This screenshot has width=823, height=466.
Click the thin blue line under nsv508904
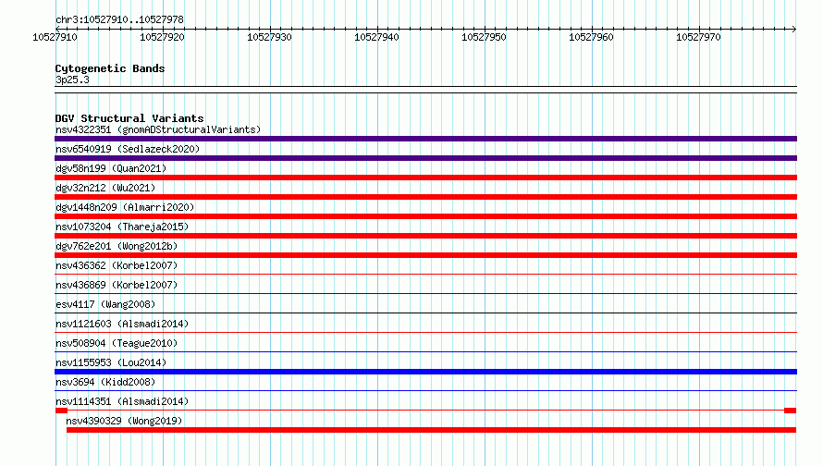coord(425,351)
